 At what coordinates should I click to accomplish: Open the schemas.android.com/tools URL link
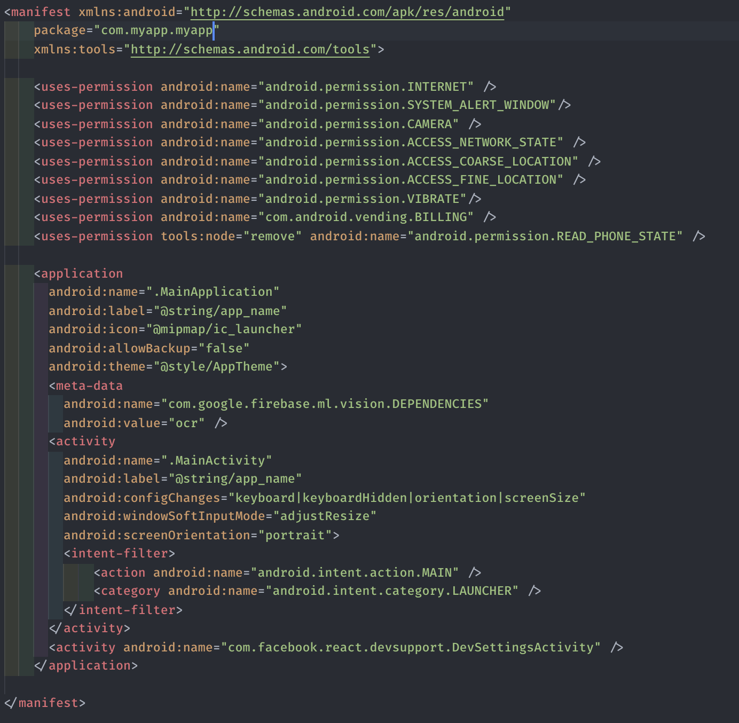click(x=250, y=49)
